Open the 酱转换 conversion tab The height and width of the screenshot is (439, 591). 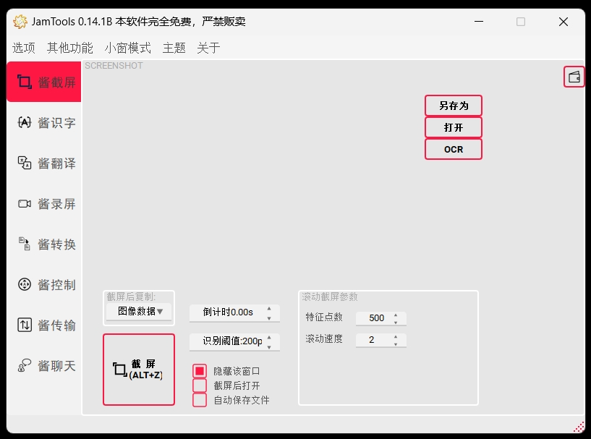click(44, 244)
